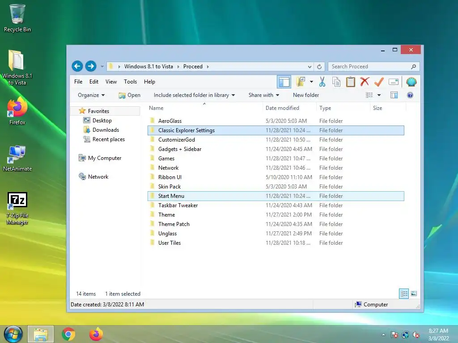Image resolution: width=458 pixels, height=343 pixels.
Task: Click the Paste clipboard icon
Action: point(351,82)
